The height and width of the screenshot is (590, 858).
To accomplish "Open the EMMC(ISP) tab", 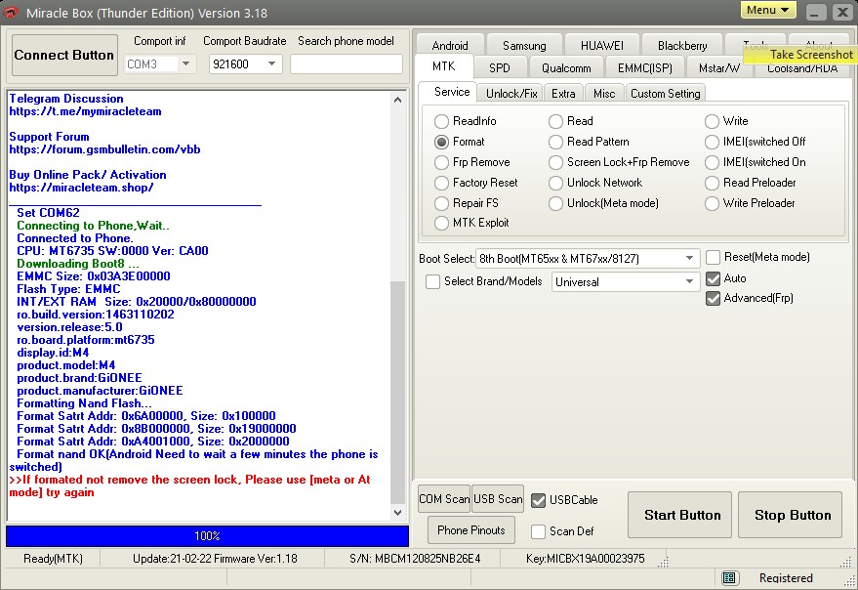I will point(644,68).
